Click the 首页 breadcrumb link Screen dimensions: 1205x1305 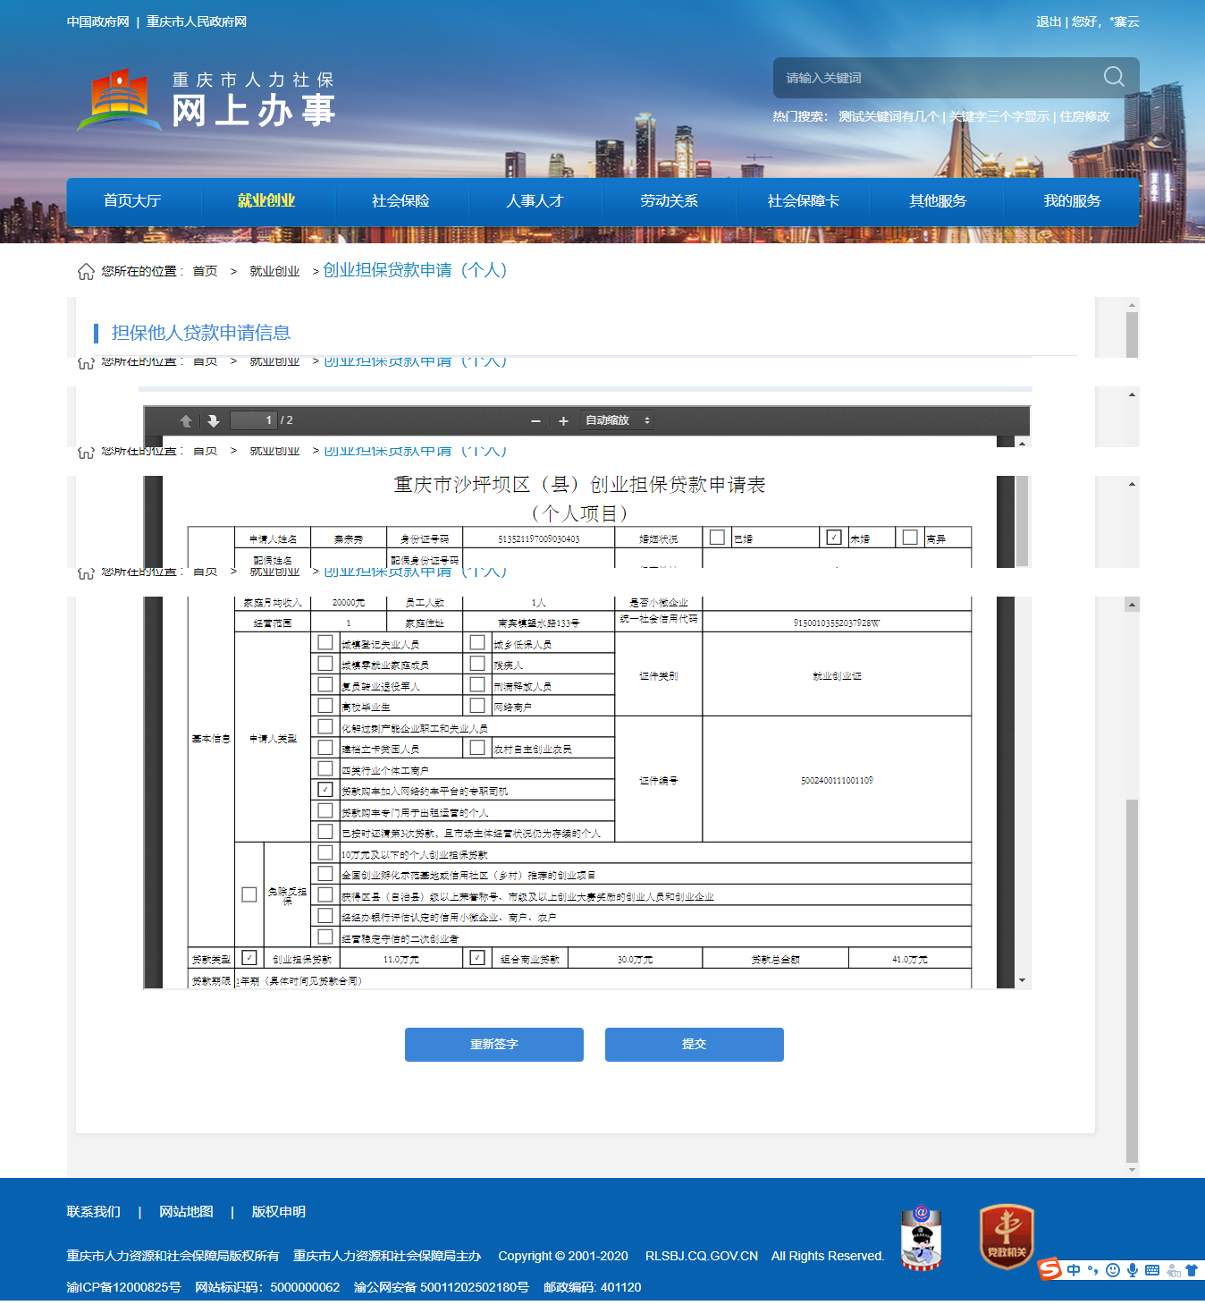click(206, 271)
